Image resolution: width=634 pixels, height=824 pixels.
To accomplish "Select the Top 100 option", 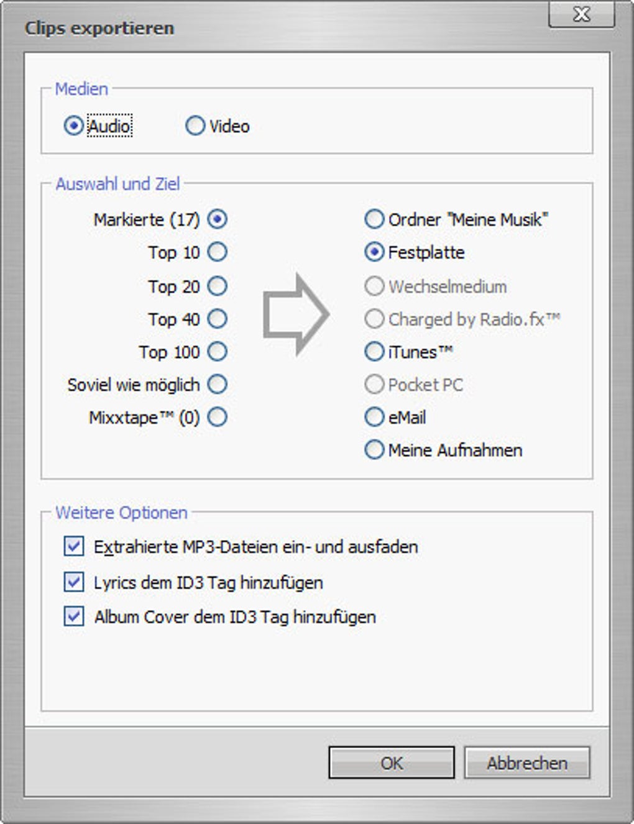I will pos(217,352).
